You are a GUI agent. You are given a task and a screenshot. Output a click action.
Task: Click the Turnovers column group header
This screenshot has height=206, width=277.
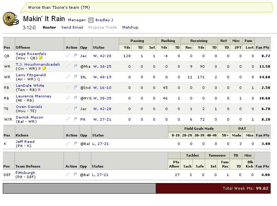click(x=217, y=156)
